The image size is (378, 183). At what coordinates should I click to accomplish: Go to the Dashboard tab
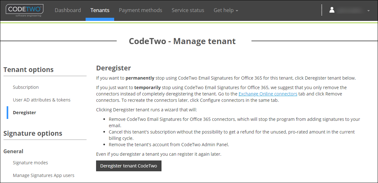[68, 10]
